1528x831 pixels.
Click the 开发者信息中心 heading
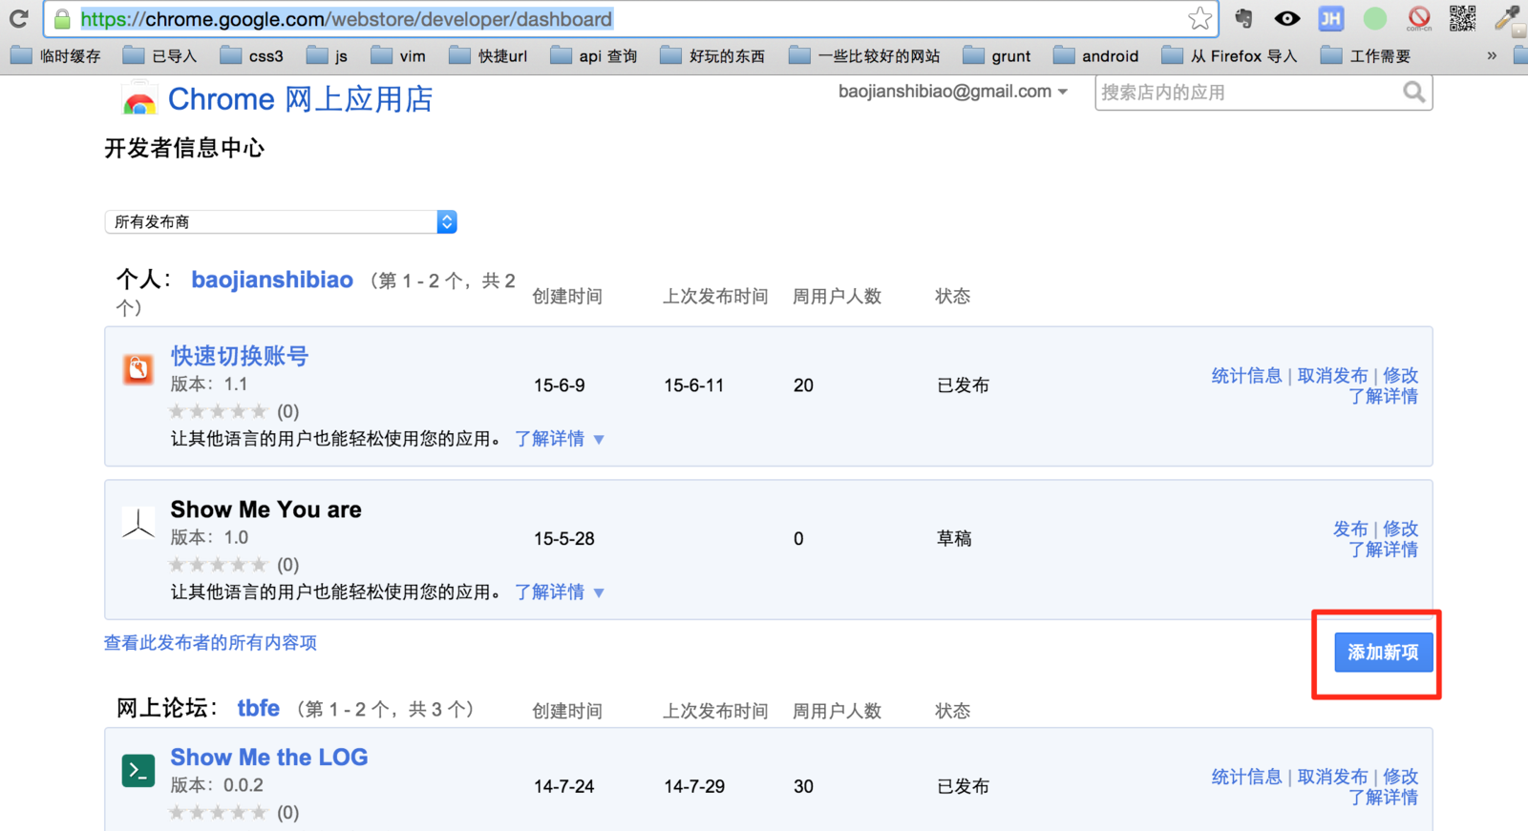pyautogui.click(x=184, y=148)
